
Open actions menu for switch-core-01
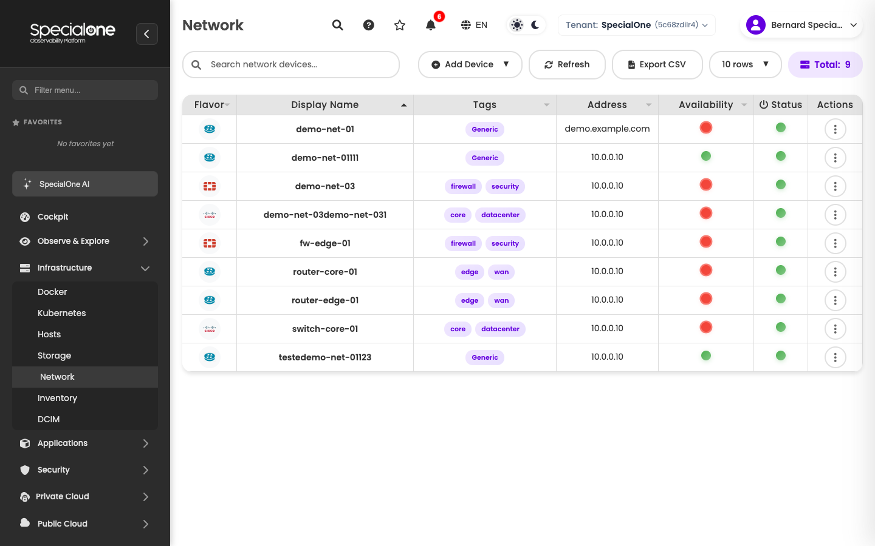pyautogui.click(x=836, y=329)
